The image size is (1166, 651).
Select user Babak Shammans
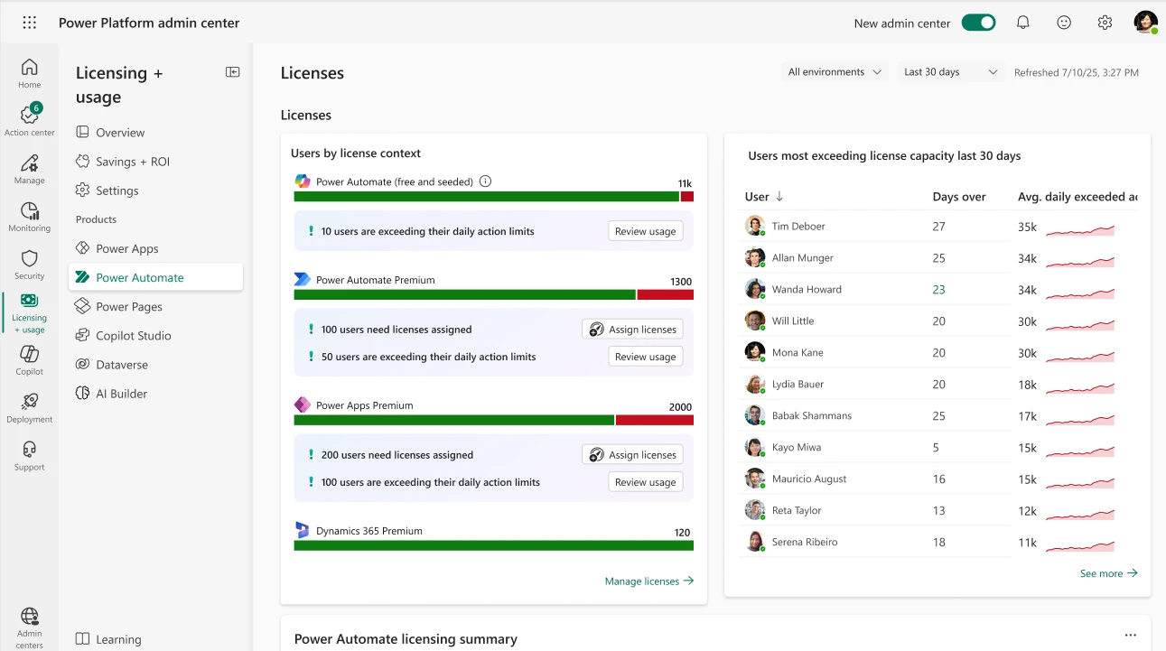coord(811,416)
